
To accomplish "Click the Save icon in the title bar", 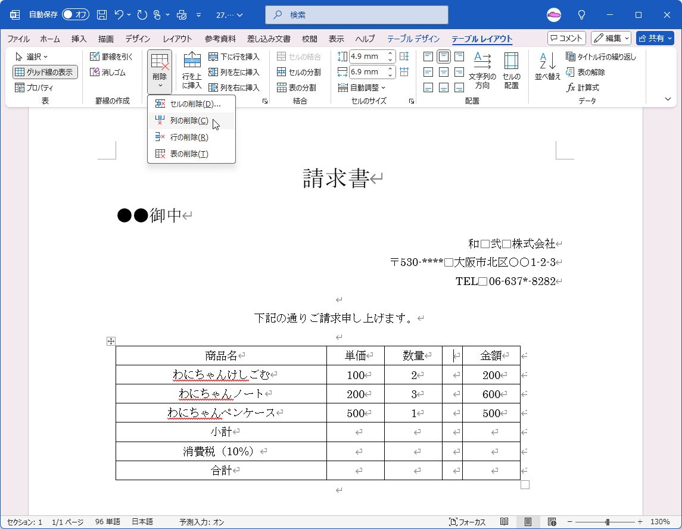I will point(102,15).
